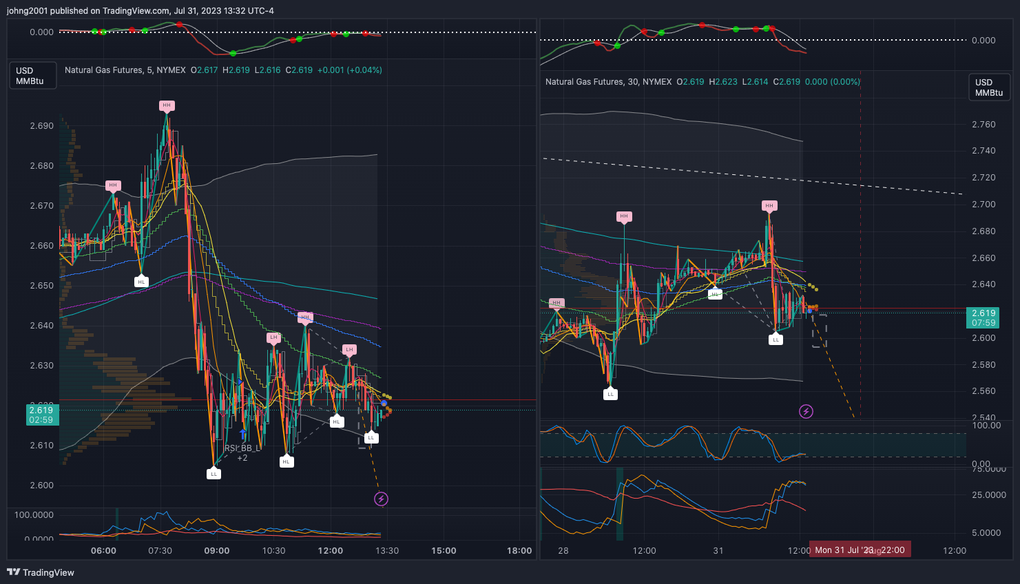Click the Natural Gas Futures, 5, NYMEX title
This screenshot has width=1020, height=584.
coord(125,70)
